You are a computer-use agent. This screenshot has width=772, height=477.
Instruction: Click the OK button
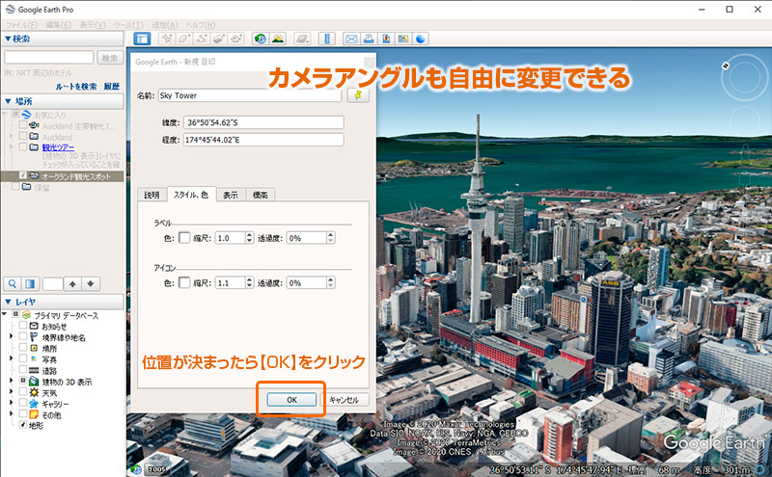click(x=290, y=399)
